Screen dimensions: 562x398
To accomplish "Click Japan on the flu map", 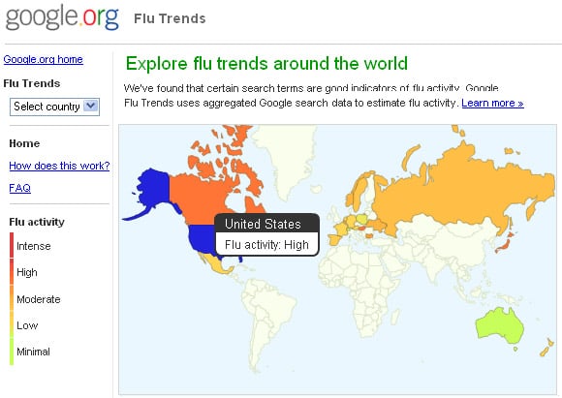I will coord(505,244).
